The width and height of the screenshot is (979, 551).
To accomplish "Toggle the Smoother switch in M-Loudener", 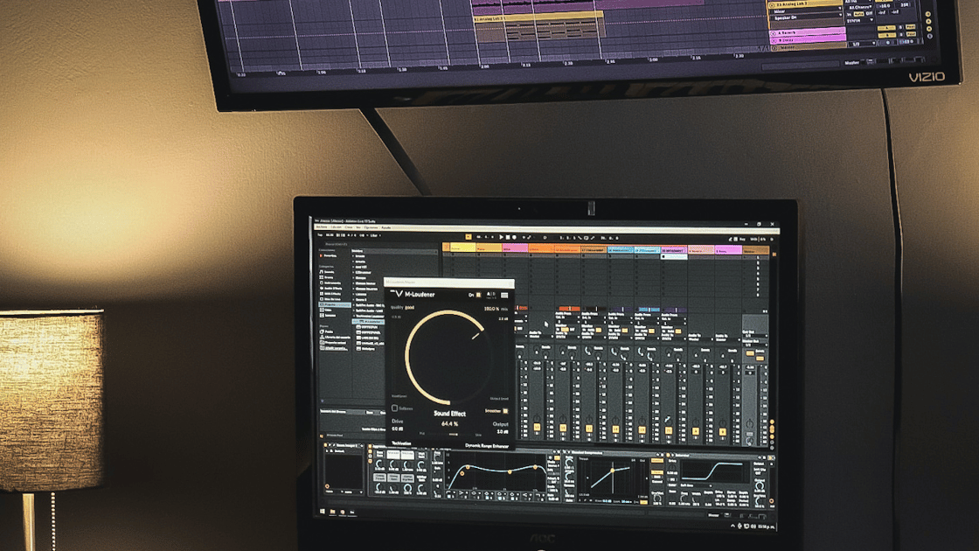I will (x=505, y=411).
